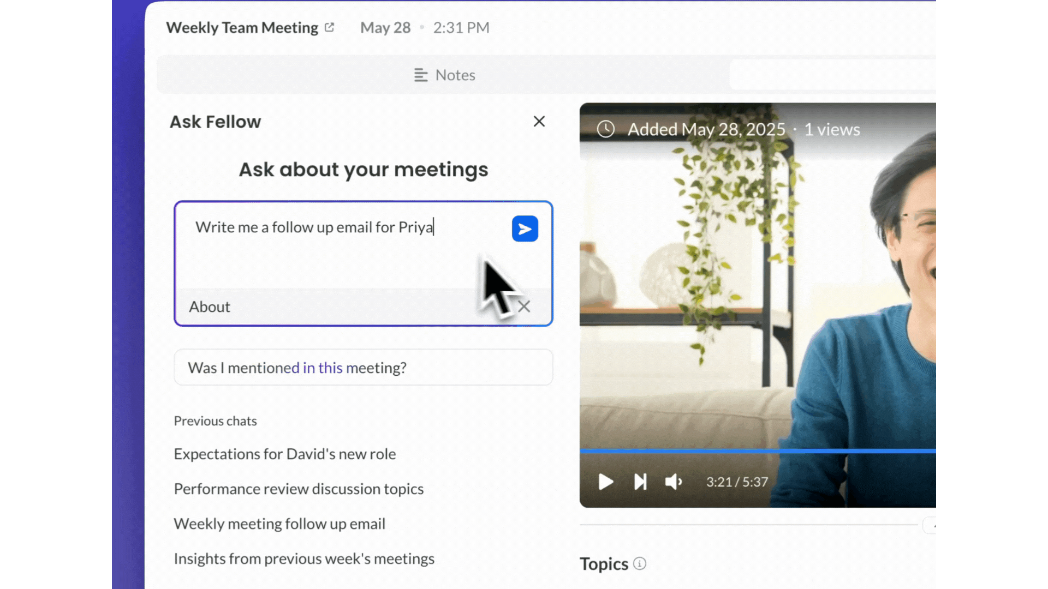Open Expectations for David's new role chat
This screenshot has height=589, width=1048.
(285, 454)
